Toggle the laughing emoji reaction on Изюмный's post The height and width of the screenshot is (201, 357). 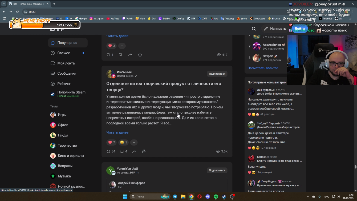point(124,142)
